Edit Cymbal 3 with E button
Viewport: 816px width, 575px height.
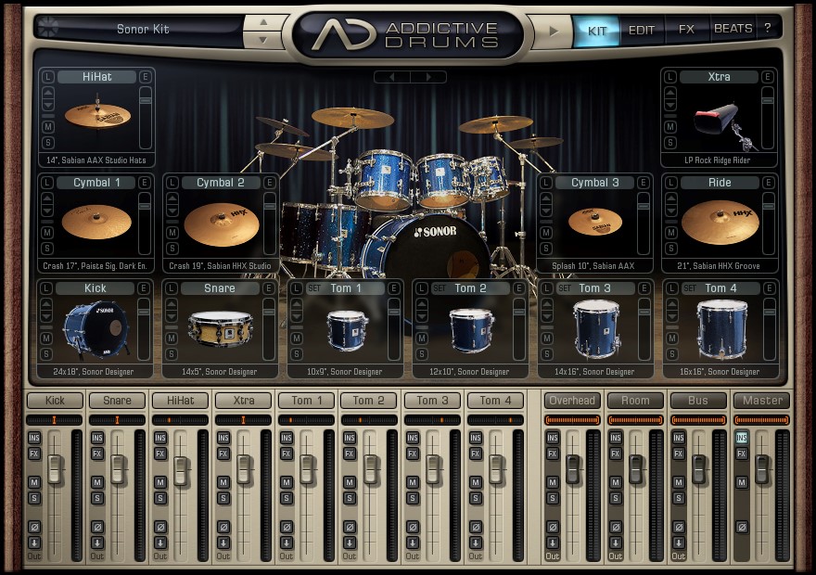[644, 183]
